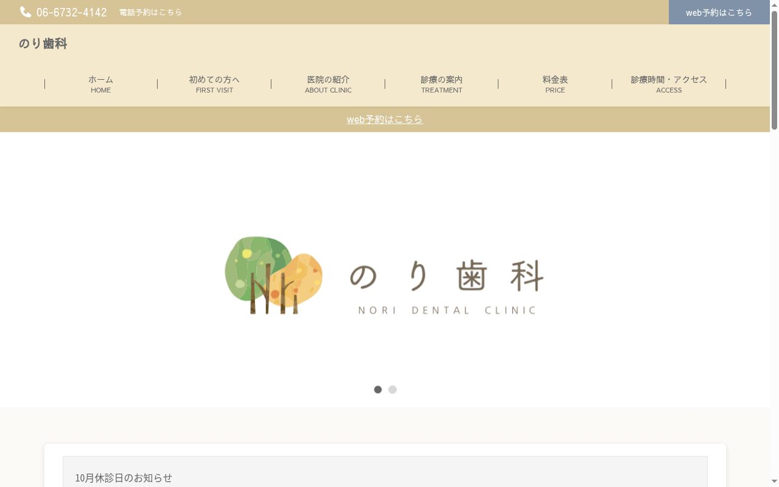Call the number 06-6732-4142
Screen dimensions: 779x487
click(72, 12)
